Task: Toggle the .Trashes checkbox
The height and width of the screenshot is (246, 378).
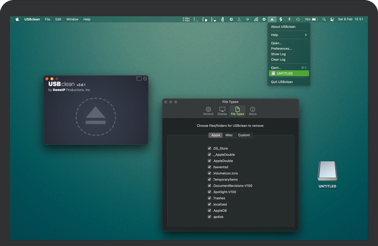Action: coord(209,198)
